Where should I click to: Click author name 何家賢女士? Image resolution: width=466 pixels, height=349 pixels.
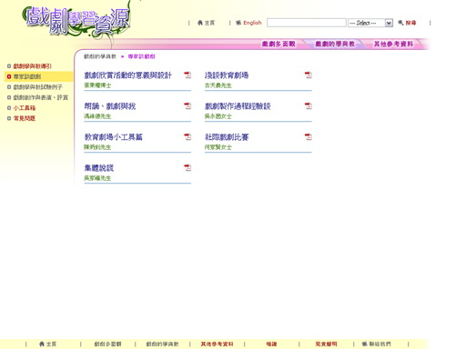coord(218,147)
